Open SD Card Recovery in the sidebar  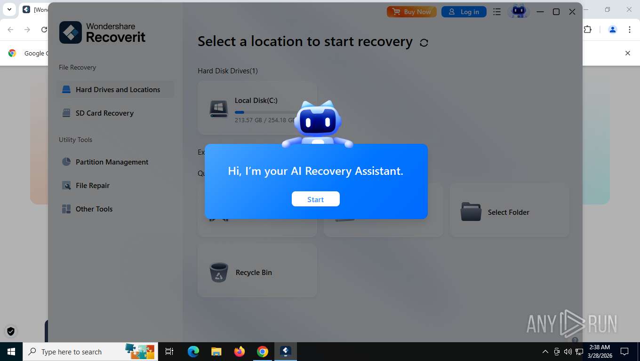point(115,113)
